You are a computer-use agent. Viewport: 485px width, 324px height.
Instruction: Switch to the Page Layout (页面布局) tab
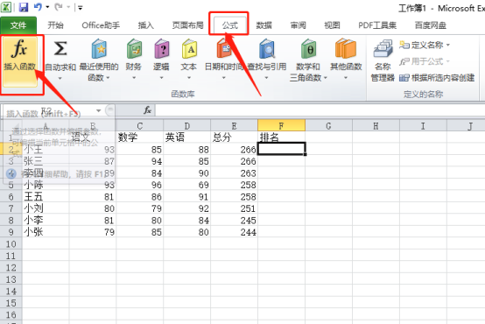(187, 25)
